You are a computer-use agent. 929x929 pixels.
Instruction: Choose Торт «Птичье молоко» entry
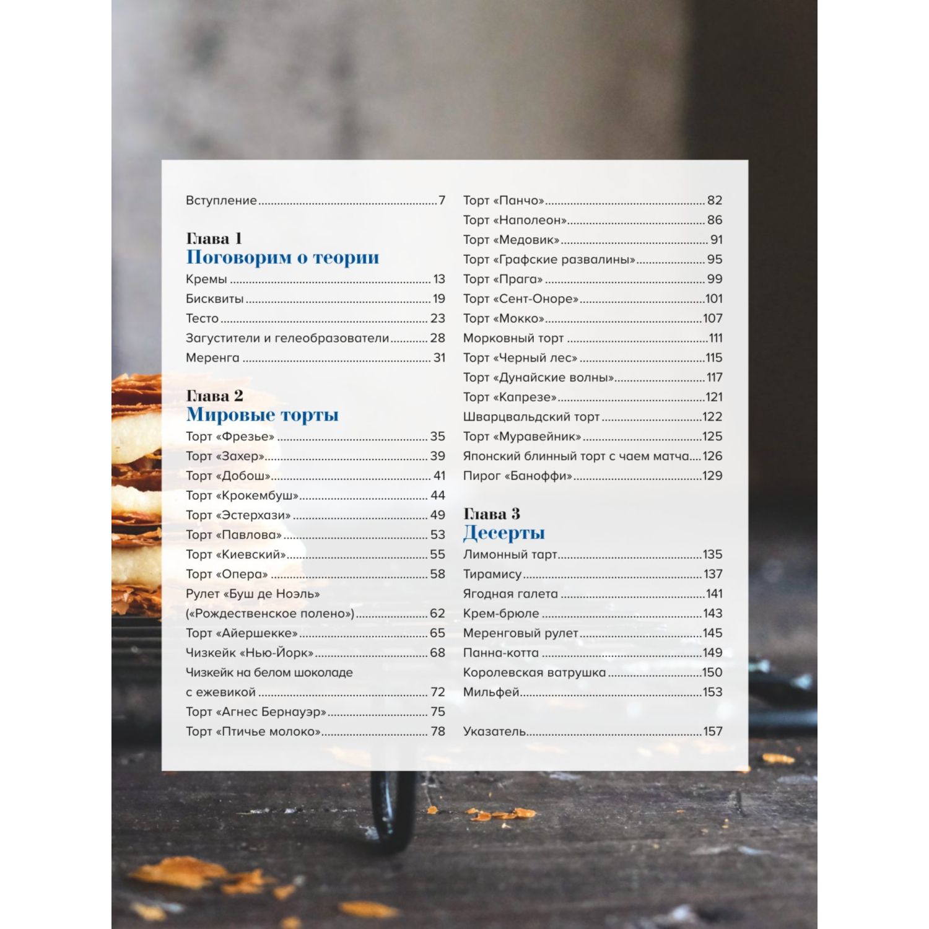click(316, 731)
